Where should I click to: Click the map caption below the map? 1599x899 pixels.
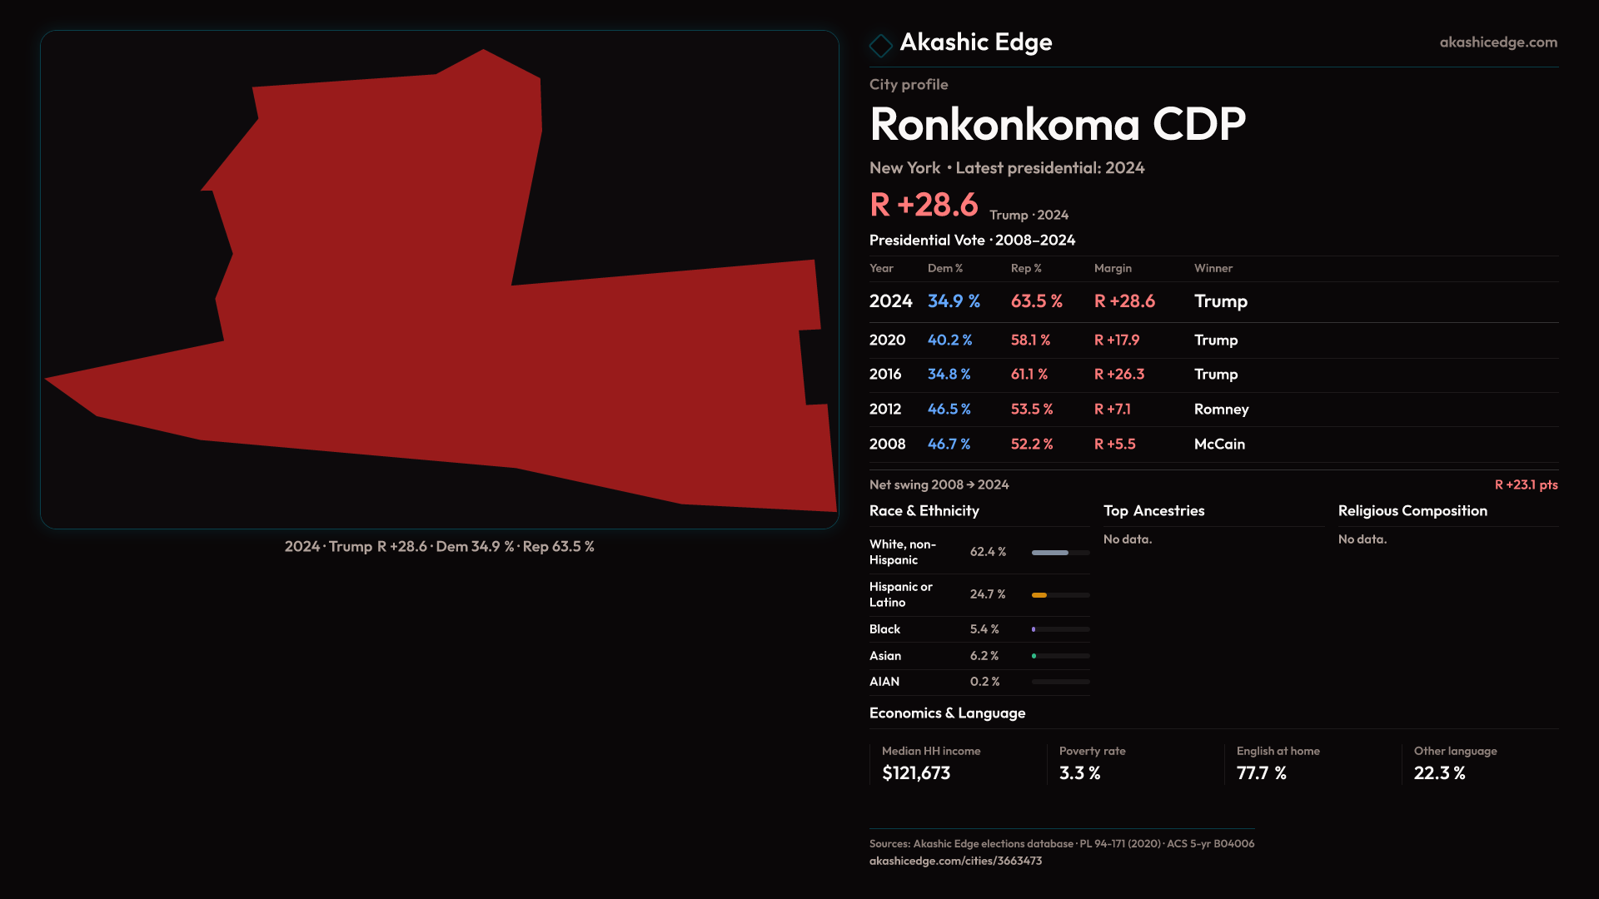(439, 547)
